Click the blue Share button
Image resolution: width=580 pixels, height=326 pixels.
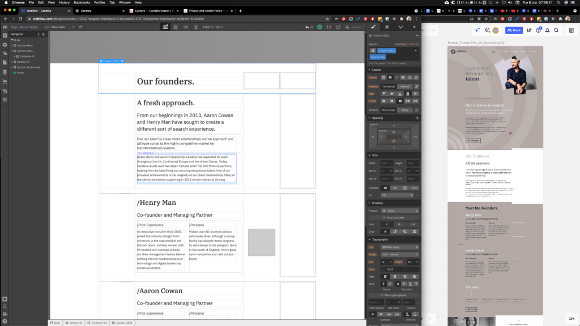click(x=514, y=30)
